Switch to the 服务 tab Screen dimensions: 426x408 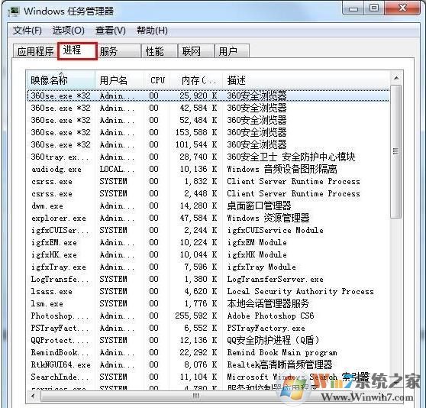(119, 51)
